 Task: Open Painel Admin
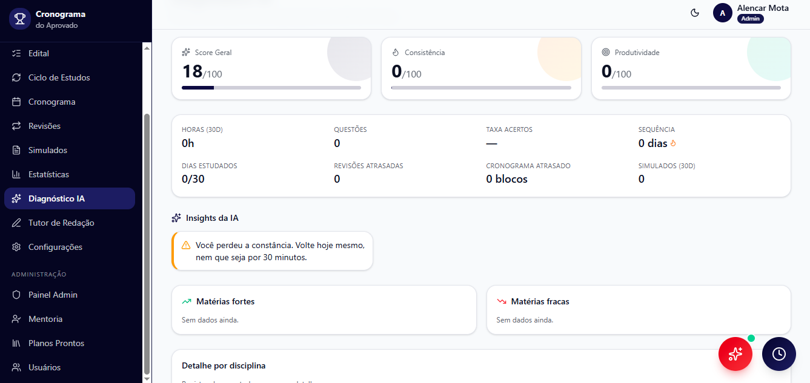70,295
